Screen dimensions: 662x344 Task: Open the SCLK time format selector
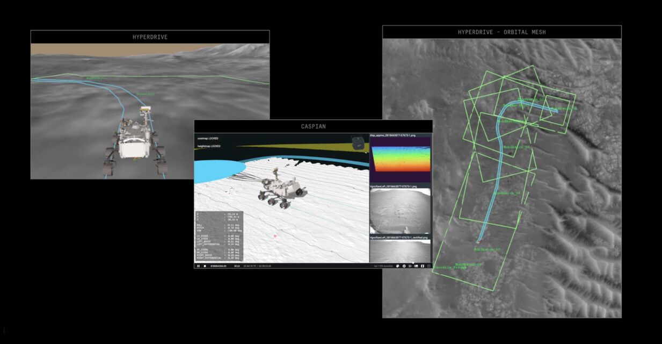pyautogui.click(x=237, y=266)
